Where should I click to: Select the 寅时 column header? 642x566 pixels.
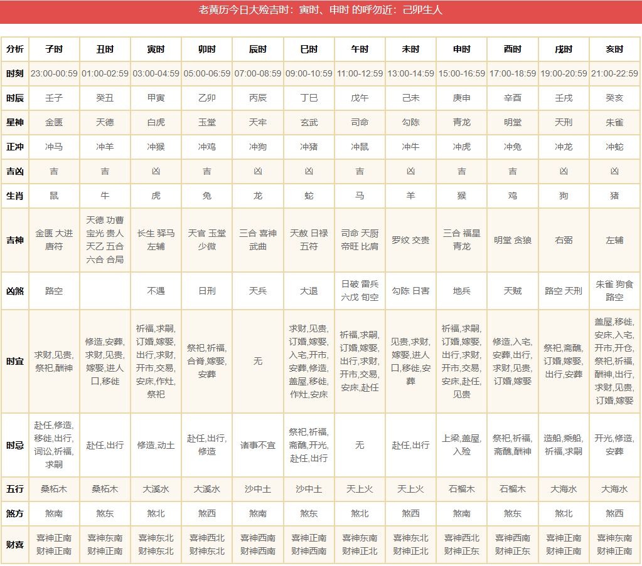(x=156, y=49)
